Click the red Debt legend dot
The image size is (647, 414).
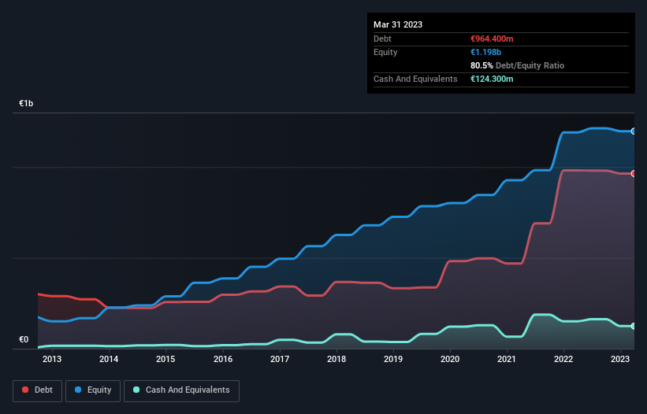click(x=25, y=390)
